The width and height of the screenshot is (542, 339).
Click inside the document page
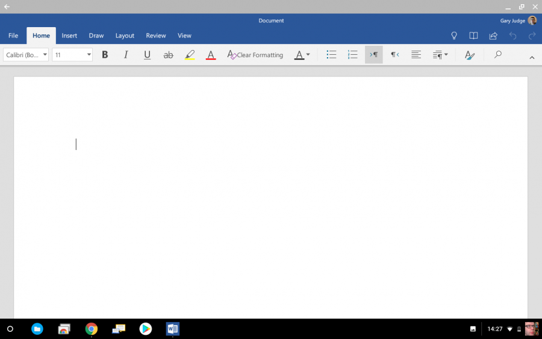270,197
